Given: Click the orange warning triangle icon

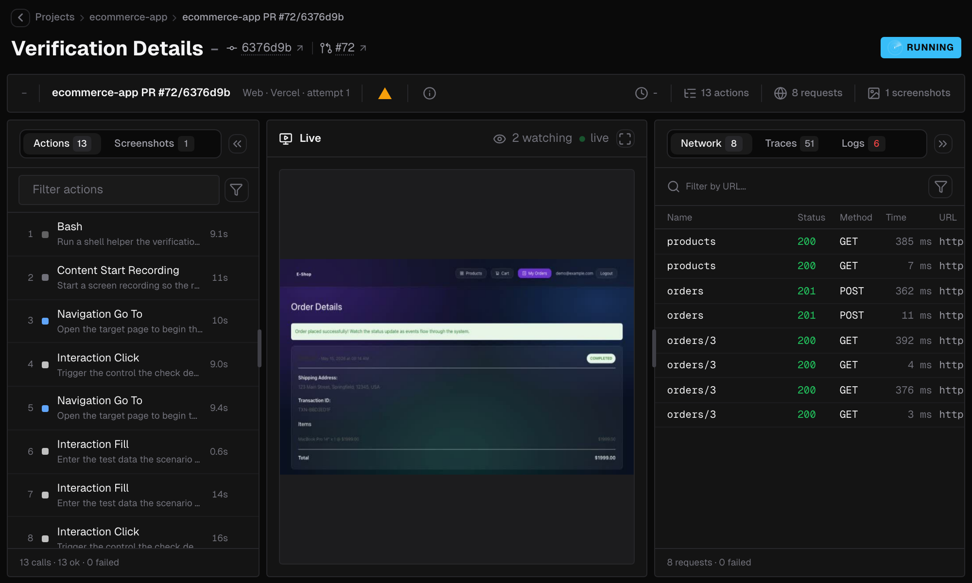Looking at the screenshot, I should click(x=385, y=93).
